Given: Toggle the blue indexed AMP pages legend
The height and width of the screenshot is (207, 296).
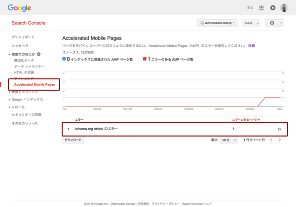Looking at the screenshot, I should (98, 59).
